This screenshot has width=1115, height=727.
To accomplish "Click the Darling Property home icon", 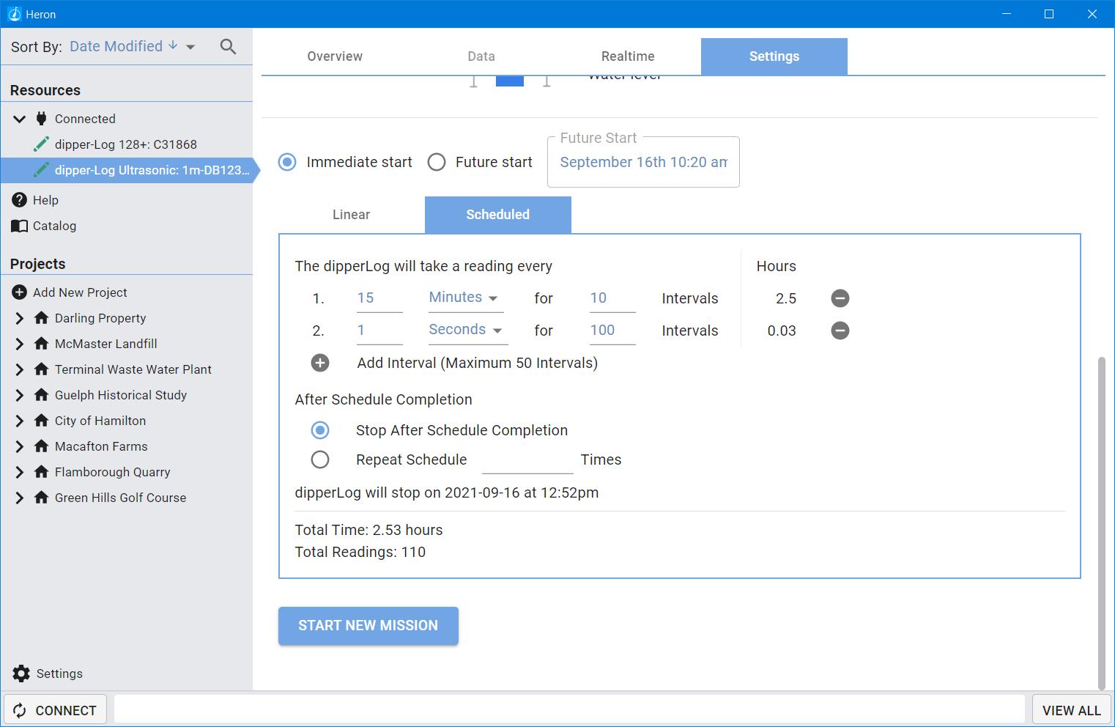I will (42, 318).
